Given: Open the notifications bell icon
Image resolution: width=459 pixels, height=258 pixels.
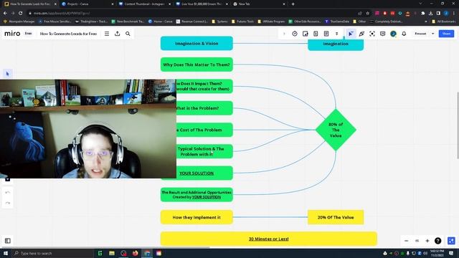Looking at the screenshot, I should pos(404,34).
